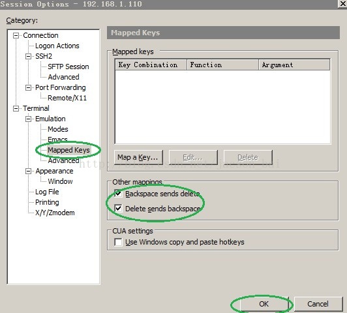
Task: Toggle Backspace sends delete checkbox
Action: [x=118, y=194]
